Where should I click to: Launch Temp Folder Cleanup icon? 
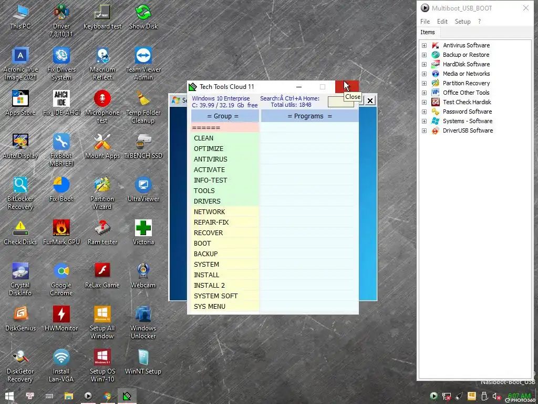coord(143,107)
